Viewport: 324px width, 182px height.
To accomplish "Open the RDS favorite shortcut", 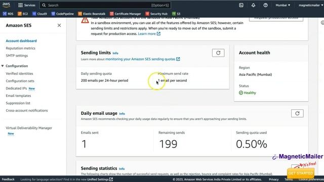I will [8, 14].
